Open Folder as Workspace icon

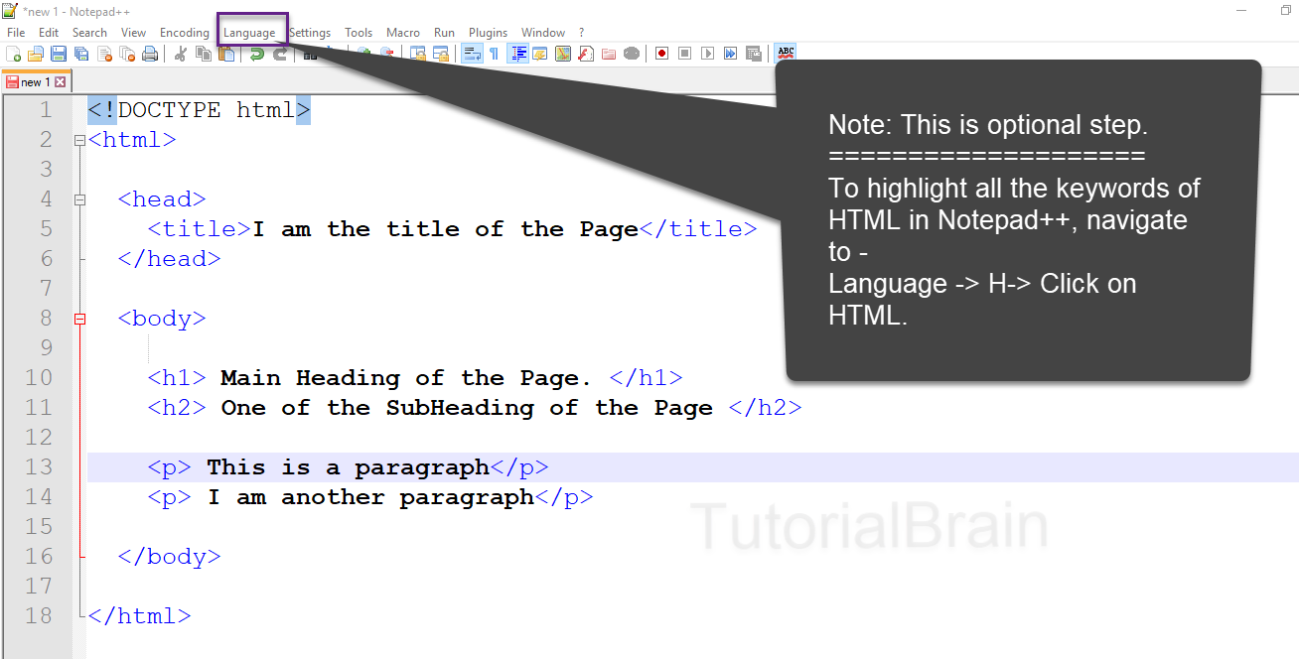point(608,54)
